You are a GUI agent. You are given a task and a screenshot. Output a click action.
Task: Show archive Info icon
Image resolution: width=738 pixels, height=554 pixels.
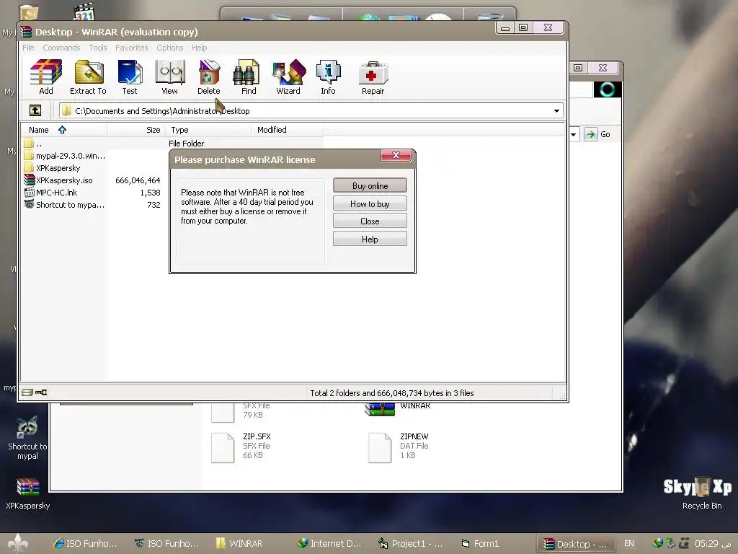tap(328, 77)
